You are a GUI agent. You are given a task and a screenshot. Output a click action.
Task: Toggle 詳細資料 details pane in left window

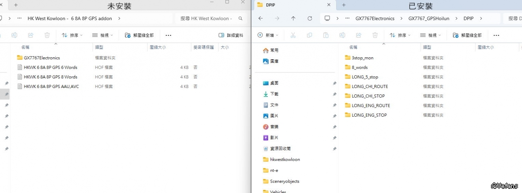pos(231,35)
